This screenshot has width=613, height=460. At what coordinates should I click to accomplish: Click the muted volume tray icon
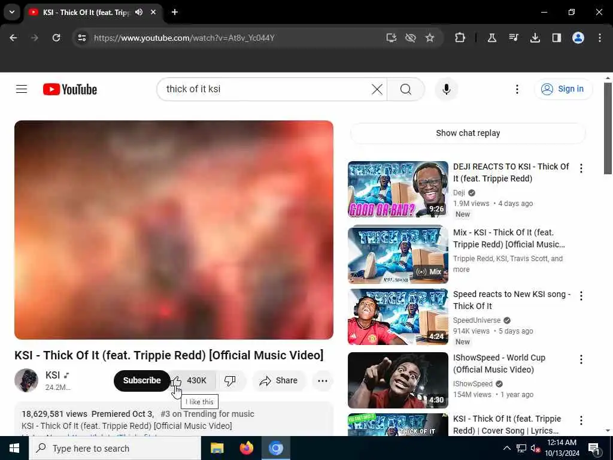[x=535, y=448]
